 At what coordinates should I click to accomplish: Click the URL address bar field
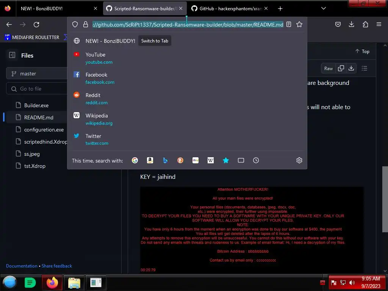[x=188, y=25]
